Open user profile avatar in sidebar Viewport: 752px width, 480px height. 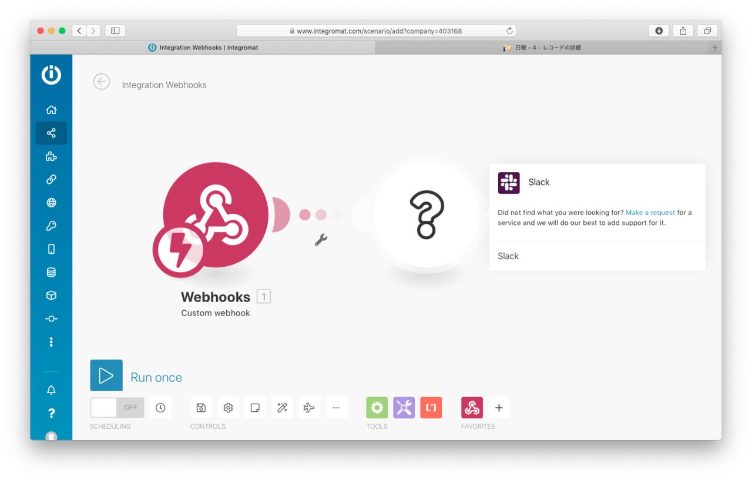(x=51, y=436)
